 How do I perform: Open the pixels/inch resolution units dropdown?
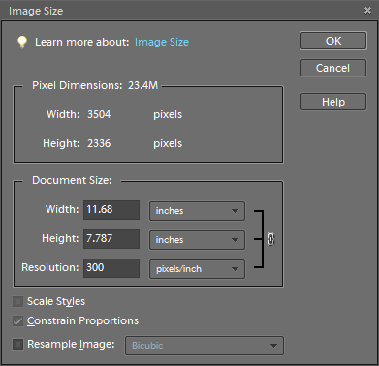click(x=197, y=269)
